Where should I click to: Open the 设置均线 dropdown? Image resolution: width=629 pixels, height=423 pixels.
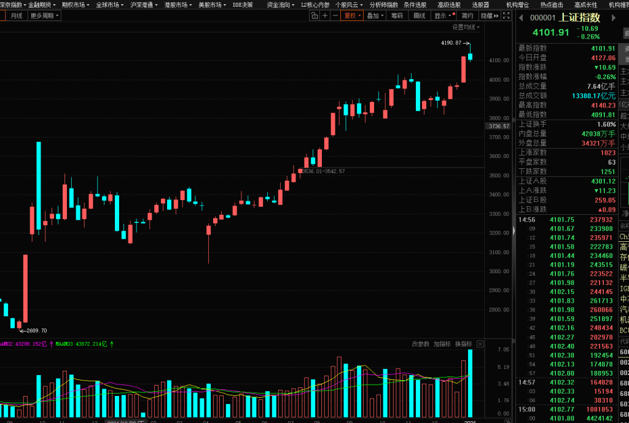[x=466, y=27]
